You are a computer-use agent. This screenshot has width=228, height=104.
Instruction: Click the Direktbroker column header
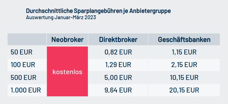(x=118, y=39)
